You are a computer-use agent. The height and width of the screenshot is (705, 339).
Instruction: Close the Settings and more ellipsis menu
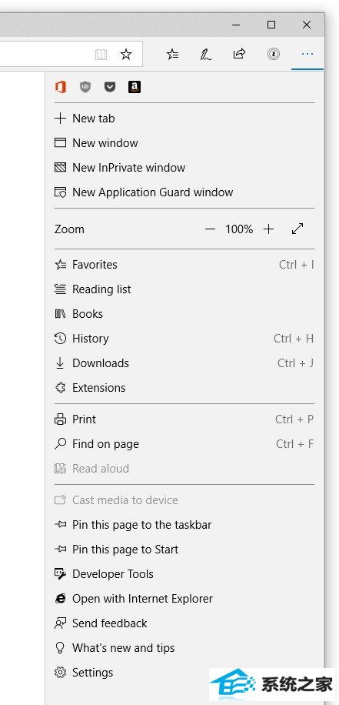click(307, 54)
